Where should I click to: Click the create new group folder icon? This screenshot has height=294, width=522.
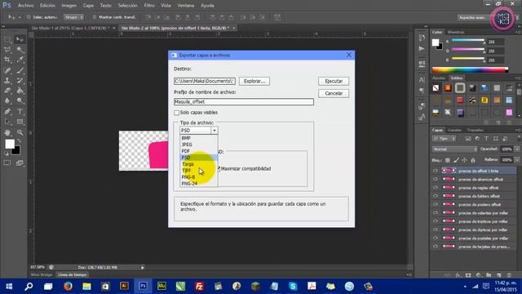point(489,275)
